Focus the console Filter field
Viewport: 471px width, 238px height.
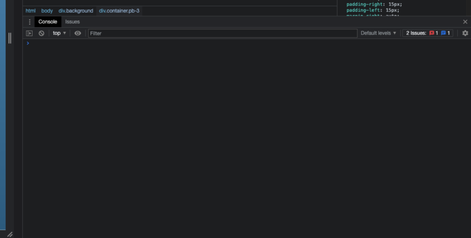tap(223, 33)
